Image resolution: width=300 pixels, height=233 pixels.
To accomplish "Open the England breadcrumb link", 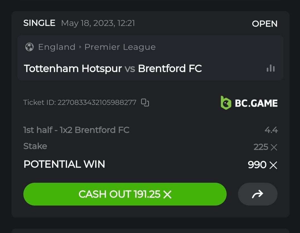I will 57,47.
